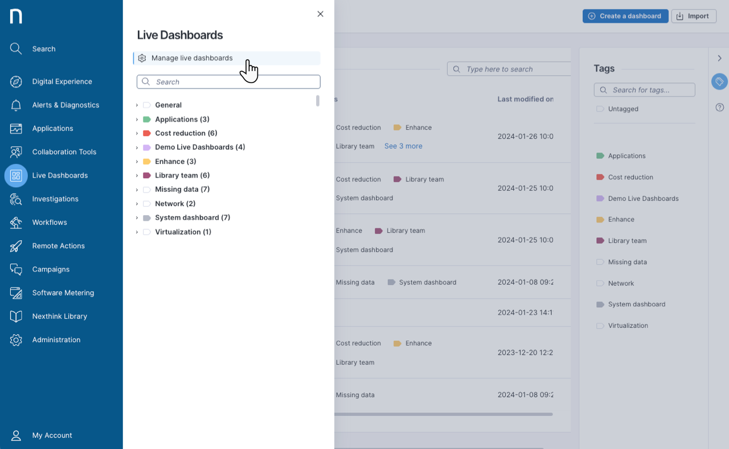Expand Demo Live Dashboards (4) tag
The image size is (729, 449).
point(137,147)
